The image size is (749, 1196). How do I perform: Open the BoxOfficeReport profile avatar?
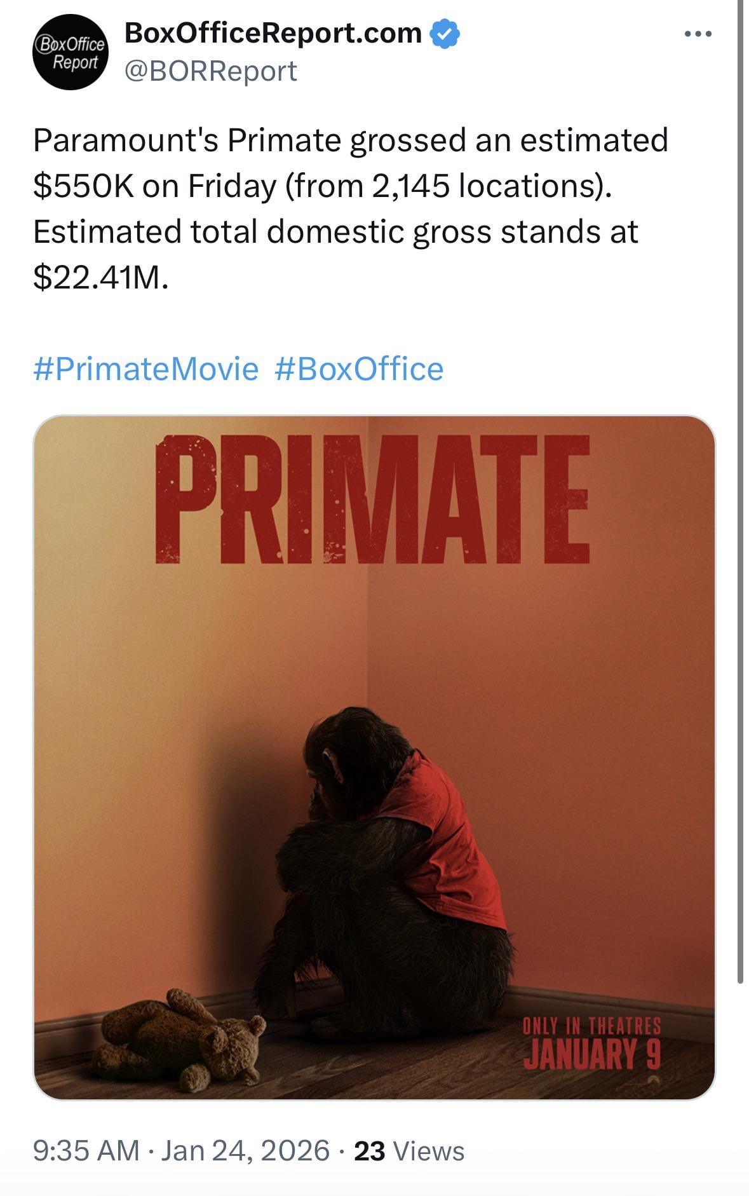click(x=70, y=52)
